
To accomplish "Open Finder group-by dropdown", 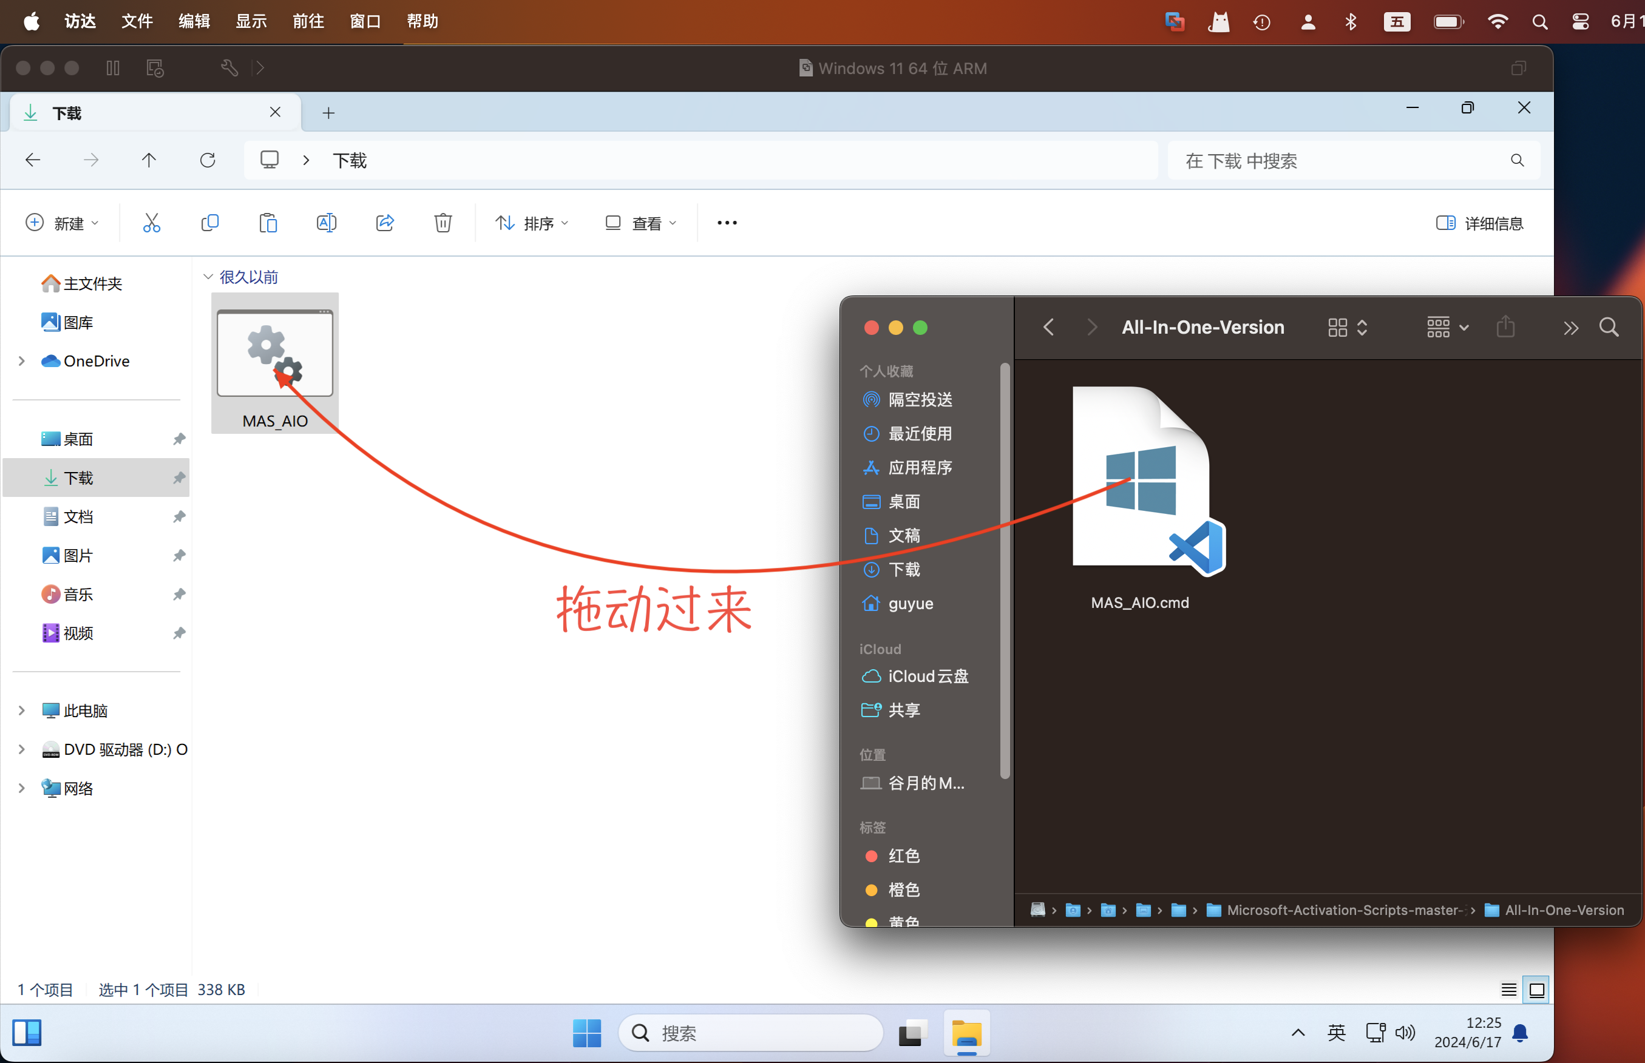I will (x=1448, y=327).
